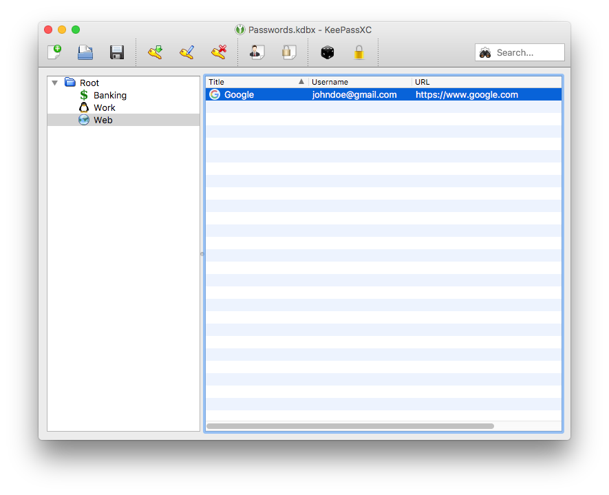Sort entries by the URL column header

[487, 82]
